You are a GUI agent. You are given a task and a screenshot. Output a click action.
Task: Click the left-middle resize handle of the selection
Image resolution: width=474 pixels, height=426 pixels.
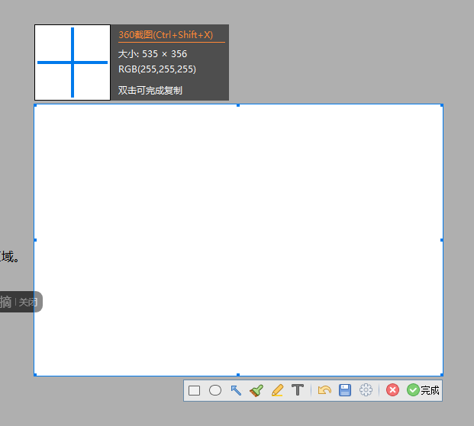[34, 240]
